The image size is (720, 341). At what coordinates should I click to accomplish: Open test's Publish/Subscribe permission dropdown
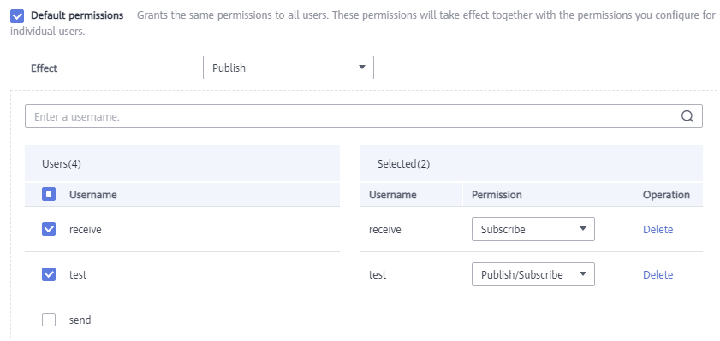533,274
